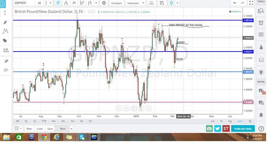Toggle ext extended hours option
The height and width of the screenshot is (155, 276).
point(213,121)
